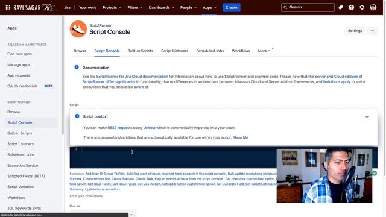Click the Documentation info icon
The image size is (386, 217).
[77, 67]
